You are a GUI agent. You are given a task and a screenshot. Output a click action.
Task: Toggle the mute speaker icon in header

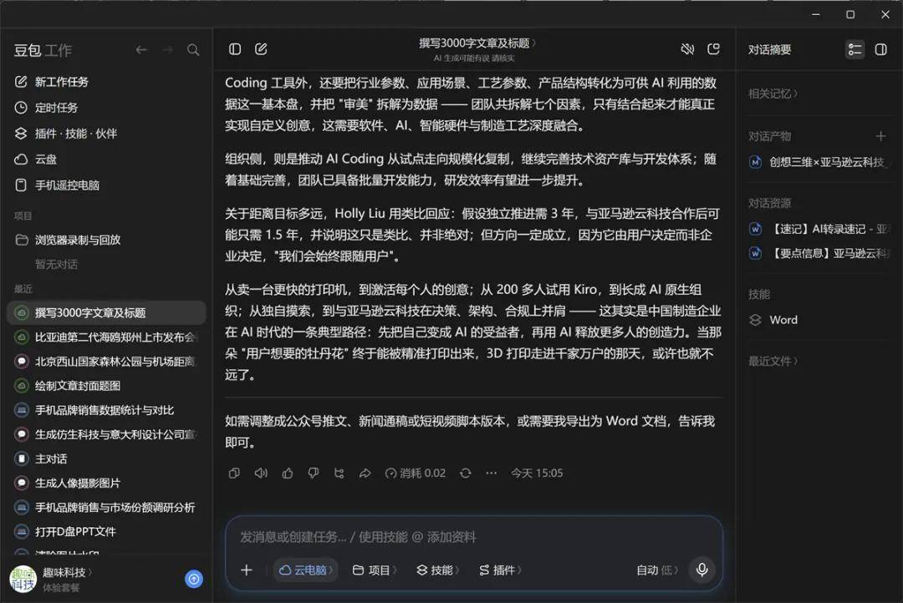[x=687, y=49]
